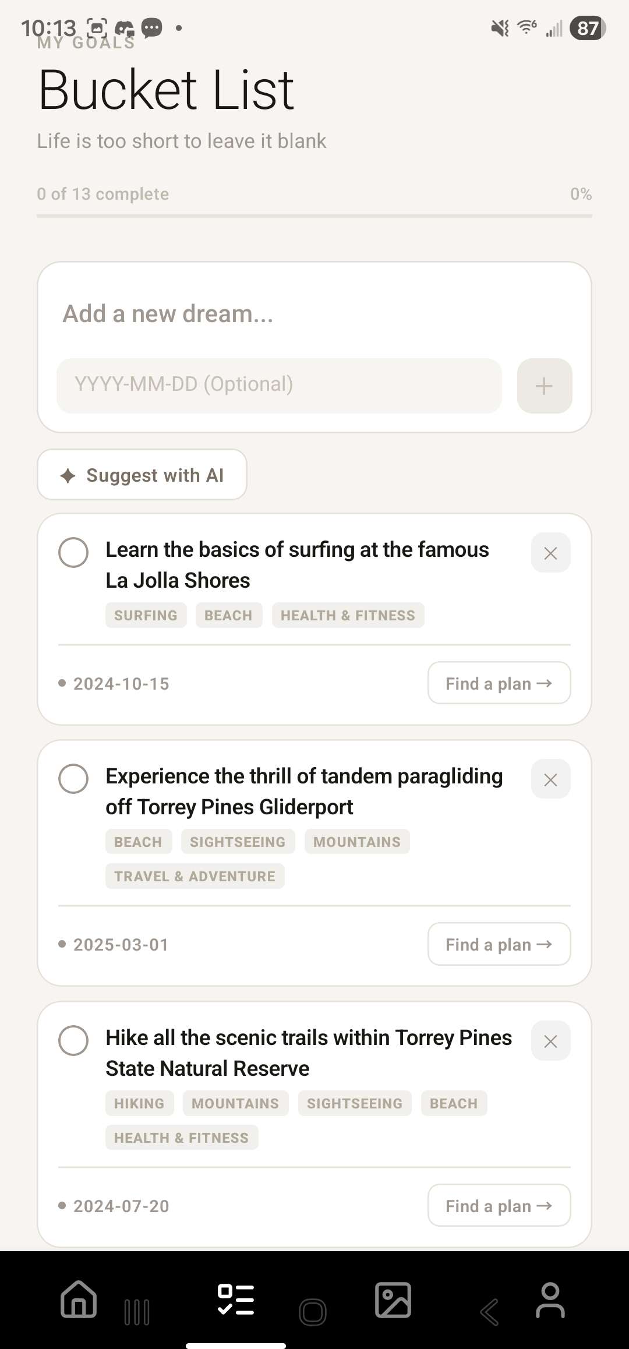Screen dimensions: 629x1349
Task: Delete the Torrey Pines hiking goal
Action: (550, 1041)
